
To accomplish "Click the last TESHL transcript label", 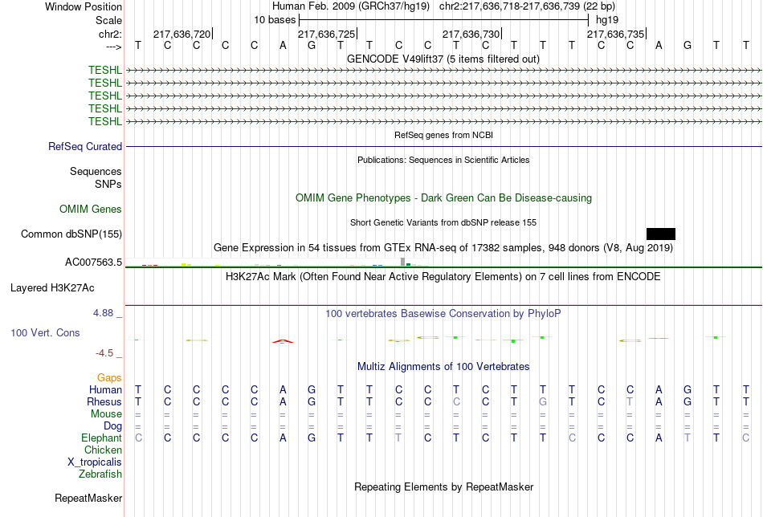I will 105,121.
